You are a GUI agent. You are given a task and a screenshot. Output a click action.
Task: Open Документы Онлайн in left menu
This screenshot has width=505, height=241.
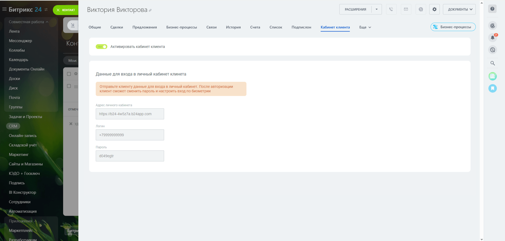[x=27, y=69]
